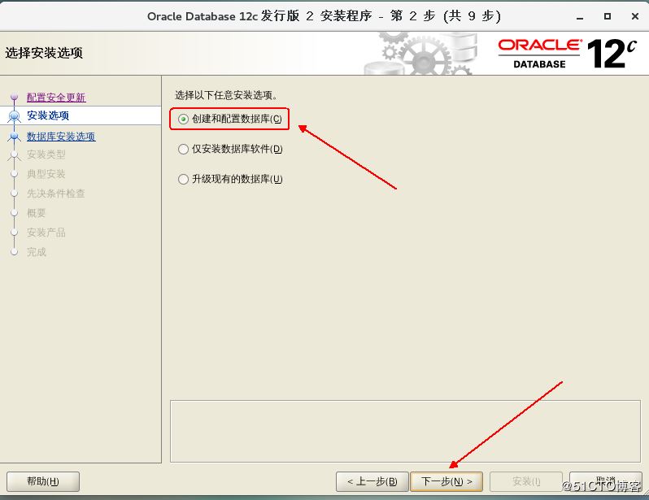Go to the 数据库安装选项 step link

point(61,137)
